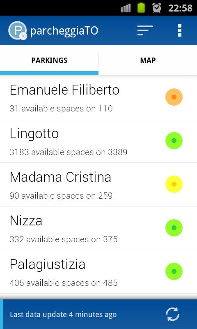Open the Lingotto parking entry
The height and width of the screenshot is (329, 197).
pos(98,141)
